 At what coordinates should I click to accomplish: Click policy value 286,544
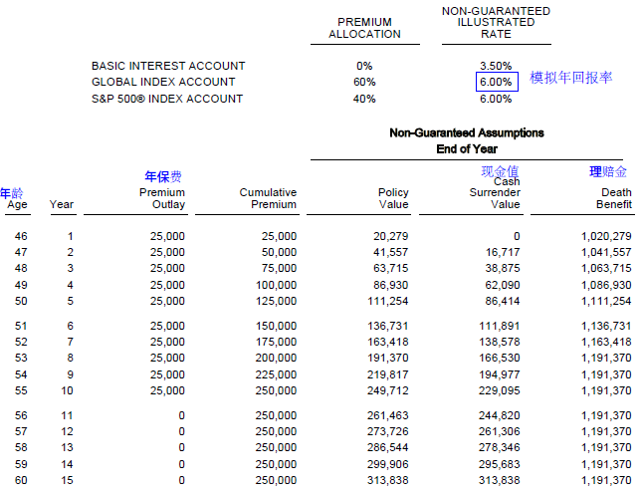click(387, 447)
